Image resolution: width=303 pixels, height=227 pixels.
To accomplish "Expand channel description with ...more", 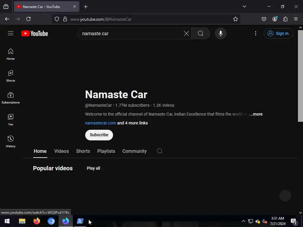I will click(x=256, y=114).
